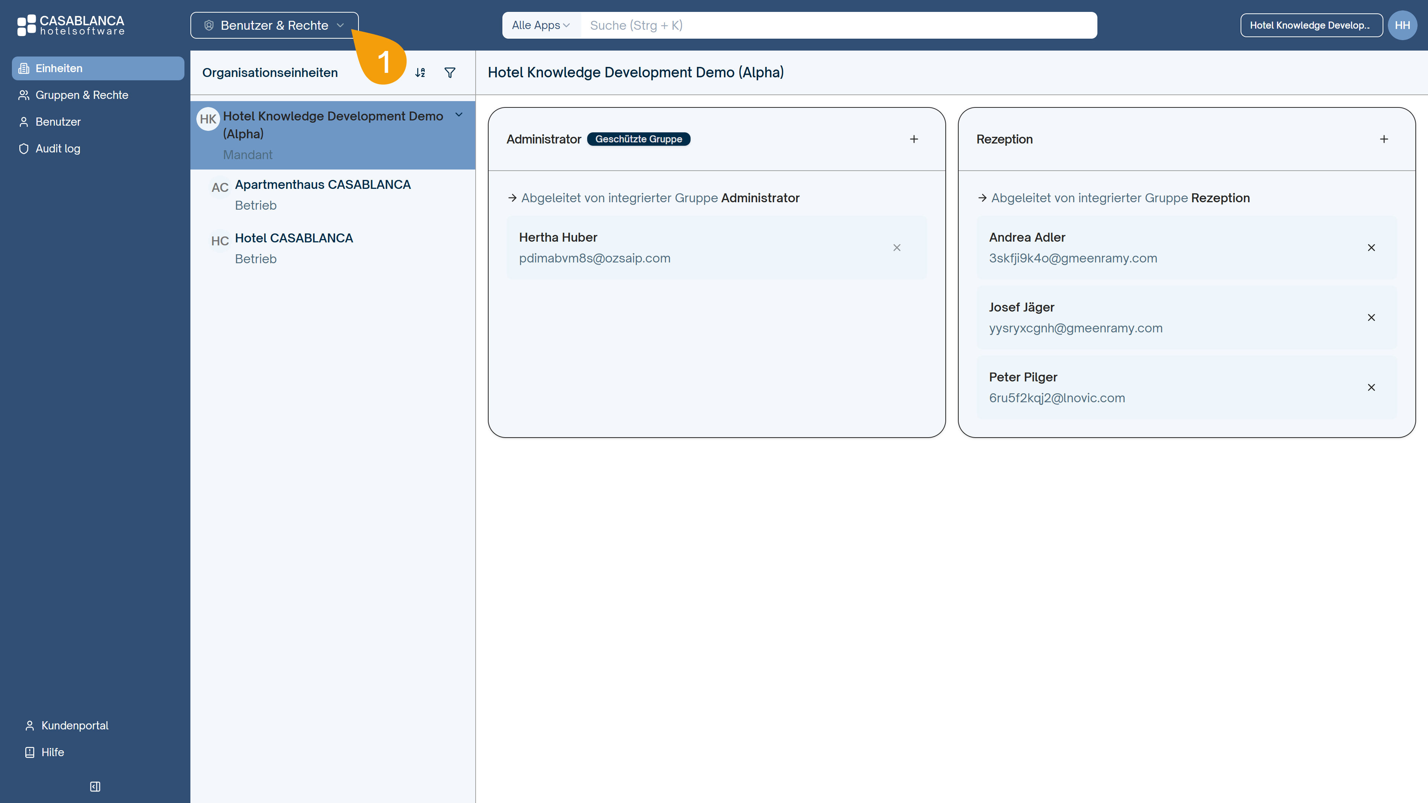1428x803 pixels.
Task: Collapse the sidebar with the panel icon
Action: click(95, 786)
